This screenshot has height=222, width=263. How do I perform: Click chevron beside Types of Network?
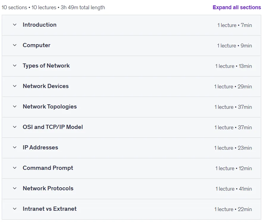pyautogui.click(x=15, y=66)
